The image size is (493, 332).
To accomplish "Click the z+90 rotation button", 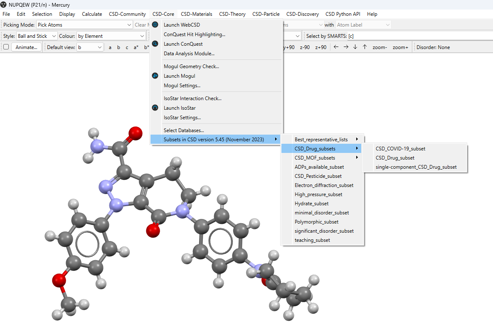I will tap(321, 47).
